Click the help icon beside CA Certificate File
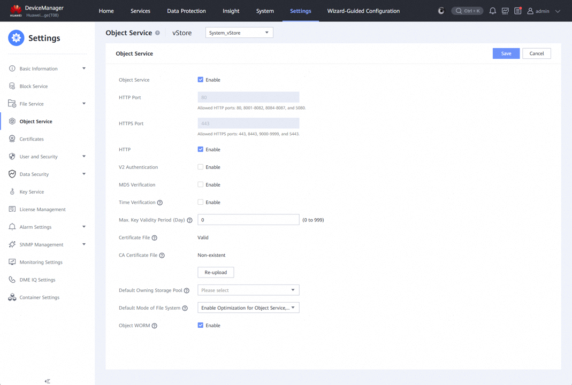 click(162, 256)
